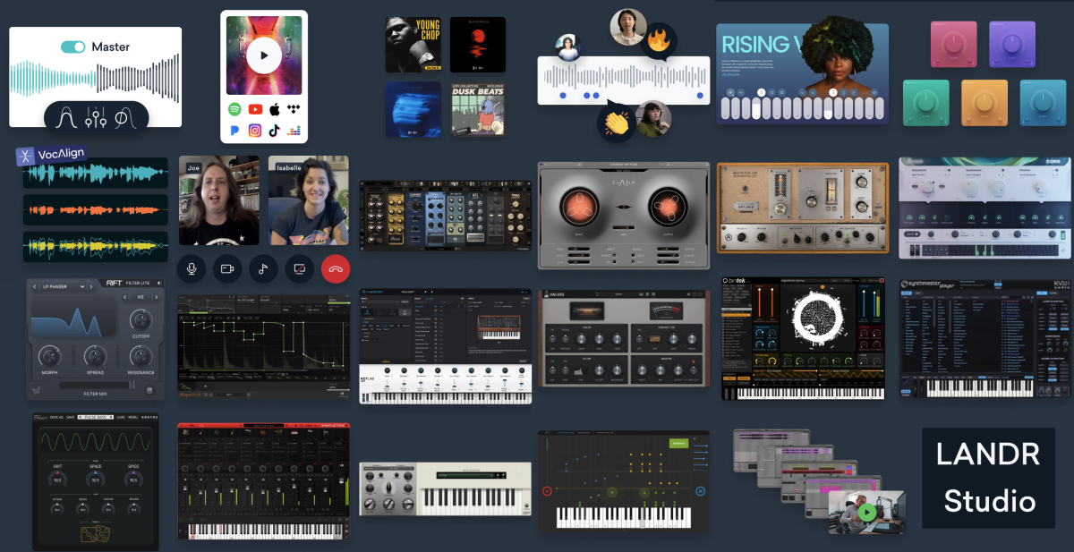The width and height of the screenshot is (1074, 552).
Task: Click the red circle in chord plugin
Action: (x=547, y=490)
